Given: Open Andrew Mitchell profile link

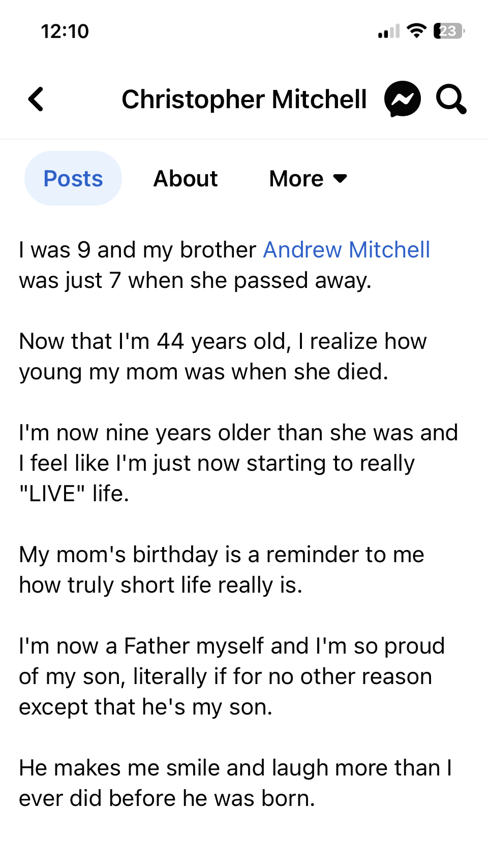Looking at the screenshot, I should point(347,250).
